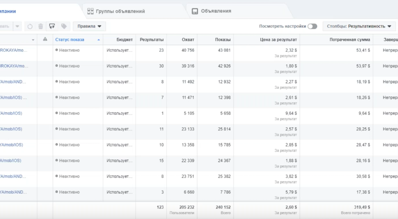Screen dimensions: 398x219
Task: Toggle the Посмотреть настройки switch
Action: [312, 26]
